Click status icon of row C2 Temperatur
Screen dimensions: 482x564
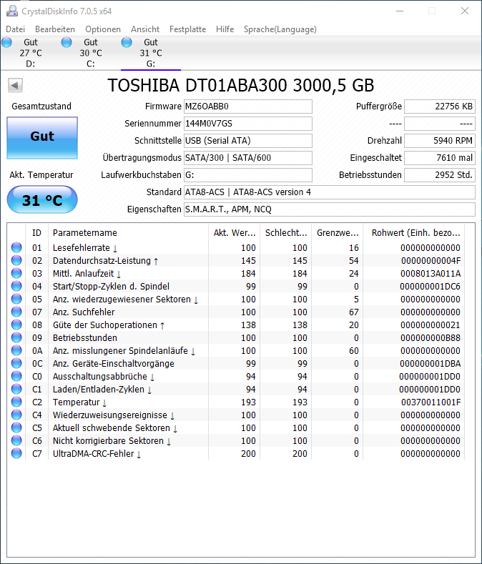[16, 402]
